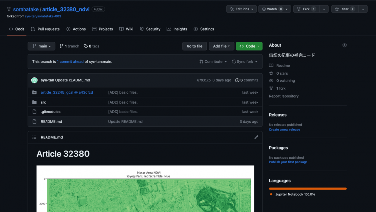Expand the Fork options dropdown arrow
This screenshot has height=212, width=376.
tap(324, 9)
